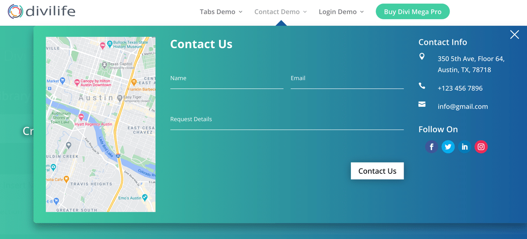Viewport: 527px width, 239px height.
Task: Click the Contact Us form heading
Action: [x=201, y=44]
